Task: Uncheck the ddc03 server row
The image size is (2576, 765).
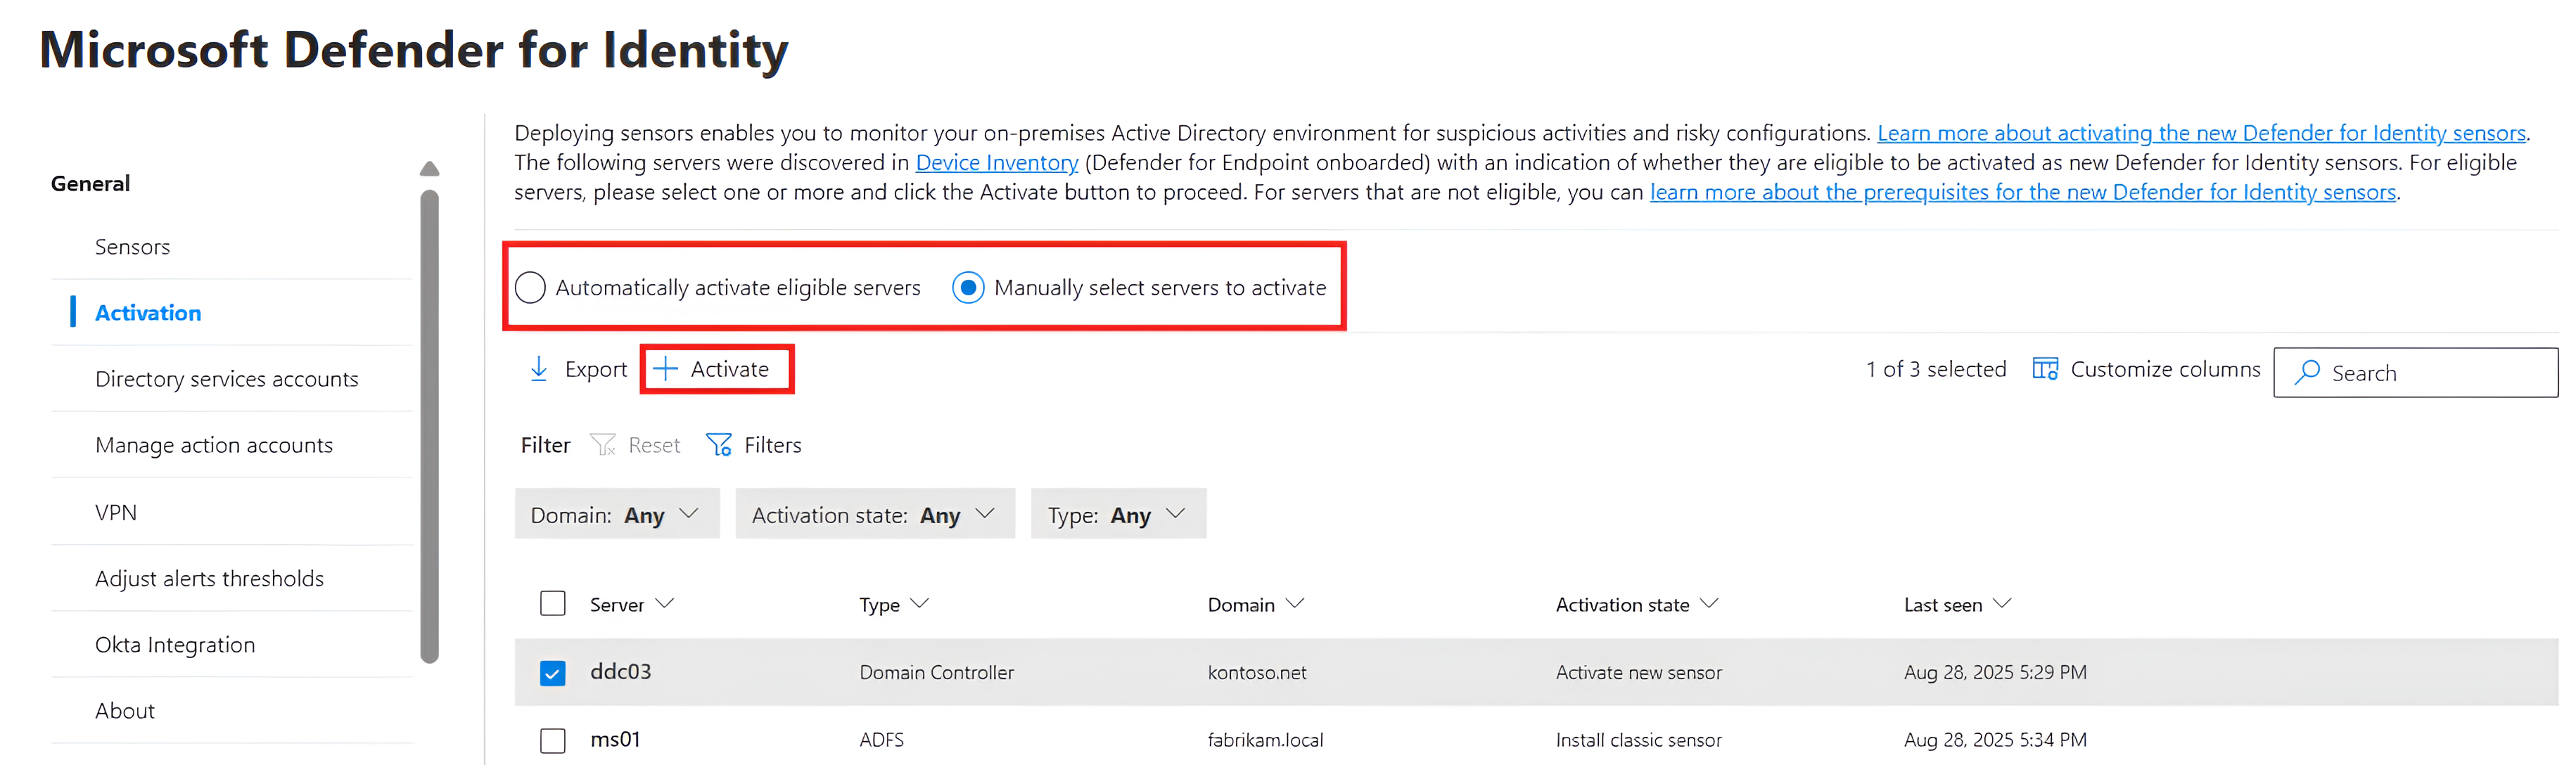Action: 552,672
